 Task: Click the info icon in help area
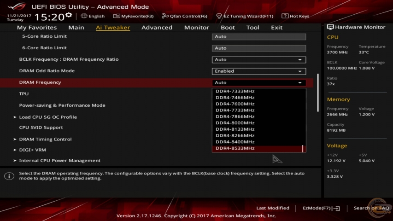[9, 176]
